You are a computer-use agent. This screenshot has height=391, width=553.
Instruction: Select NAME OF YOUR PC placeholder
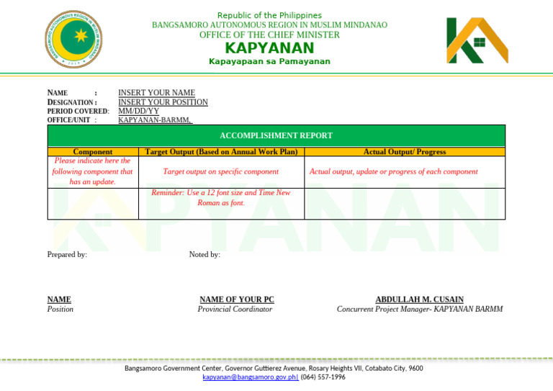pyautogui.click(x=237, y=300)
